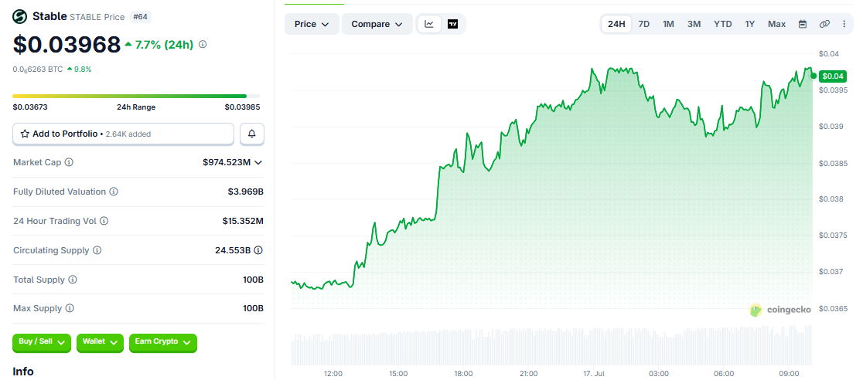Show the Max Supply info icon
The height and width of the screenshot is (380, 863).
click(70, 308)
